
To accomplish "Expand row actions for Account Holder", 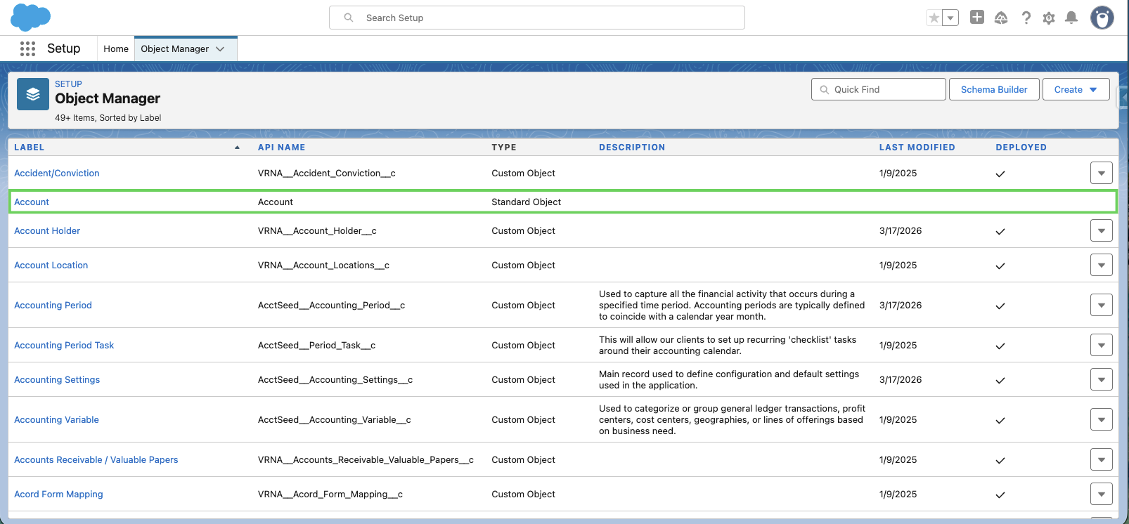I will (1102, 230).
